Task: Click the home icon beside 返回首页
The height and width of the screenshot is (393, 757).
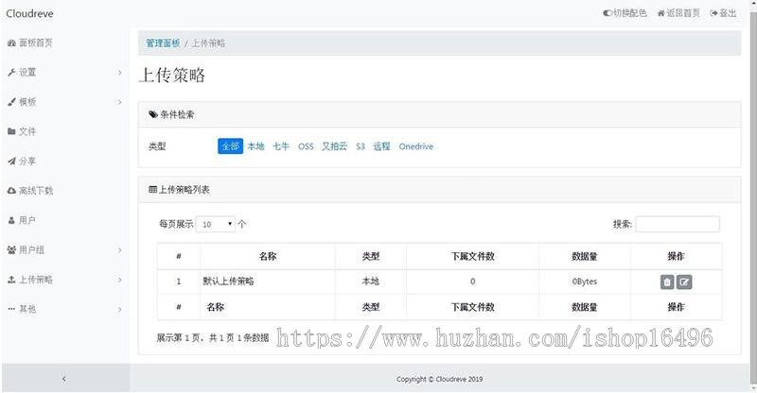Action: point(660,13)
